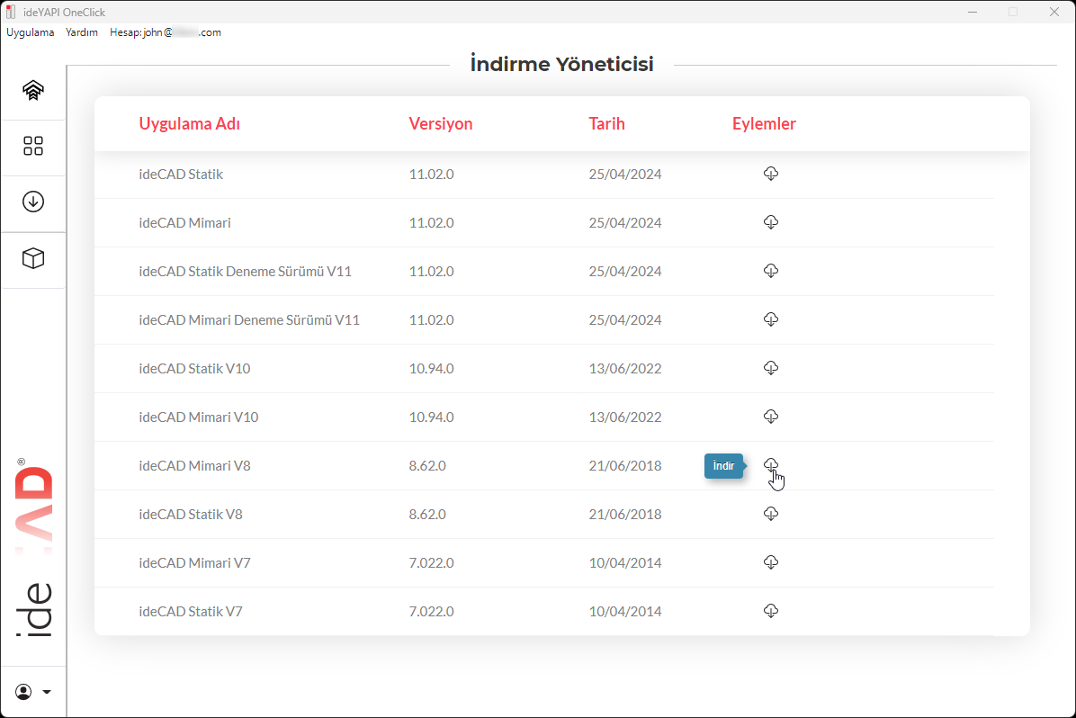Open the package cube icon in sidebar
The width and height of the screenshot is (1076, 718).
(x=33, y=258)
